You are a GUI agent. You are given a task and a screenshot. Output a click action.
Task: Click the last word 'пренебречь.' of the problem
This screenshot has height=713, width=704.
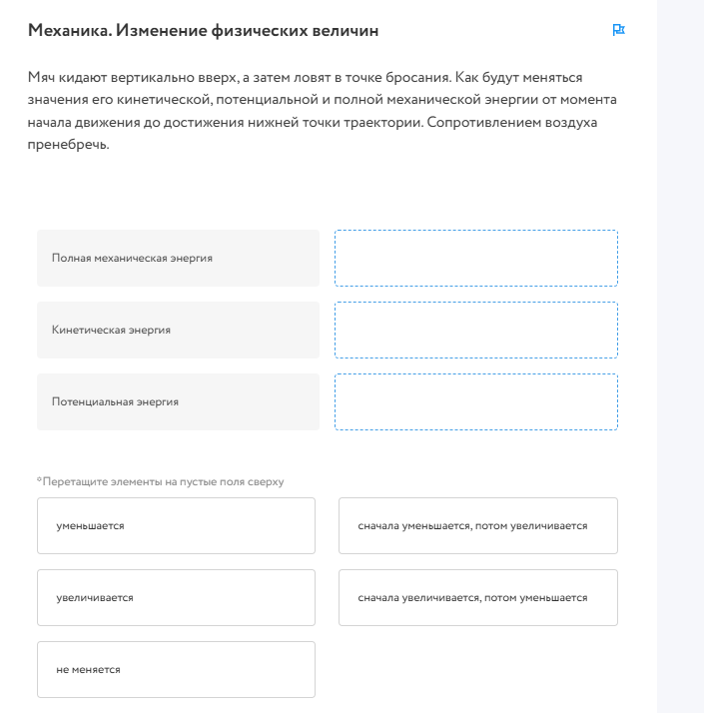point(68,145)
